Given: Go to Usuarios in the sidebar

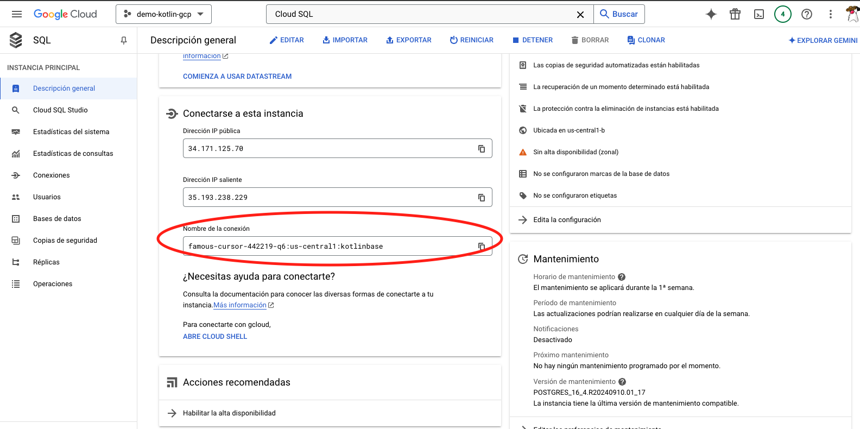Looking at the screenshot, I should [x=68, y=197].
